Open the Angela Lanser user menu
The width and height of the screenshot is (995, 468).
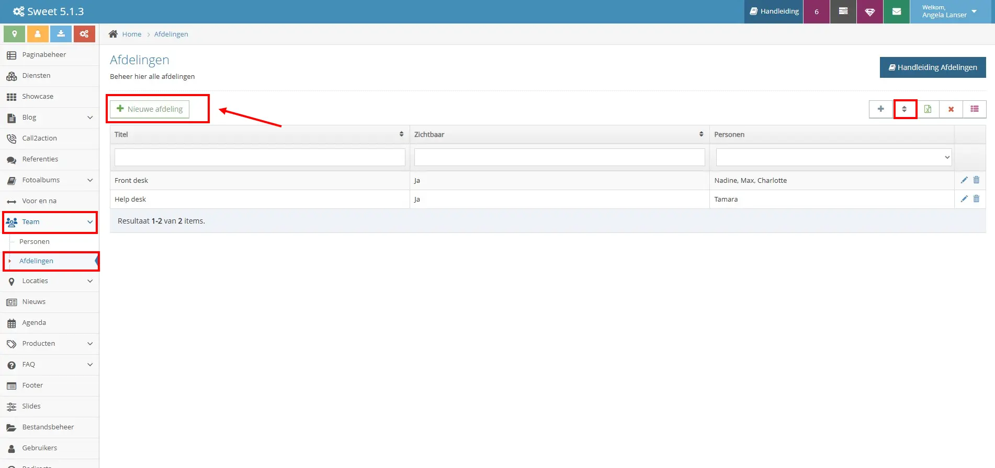[x=950, y=11]
